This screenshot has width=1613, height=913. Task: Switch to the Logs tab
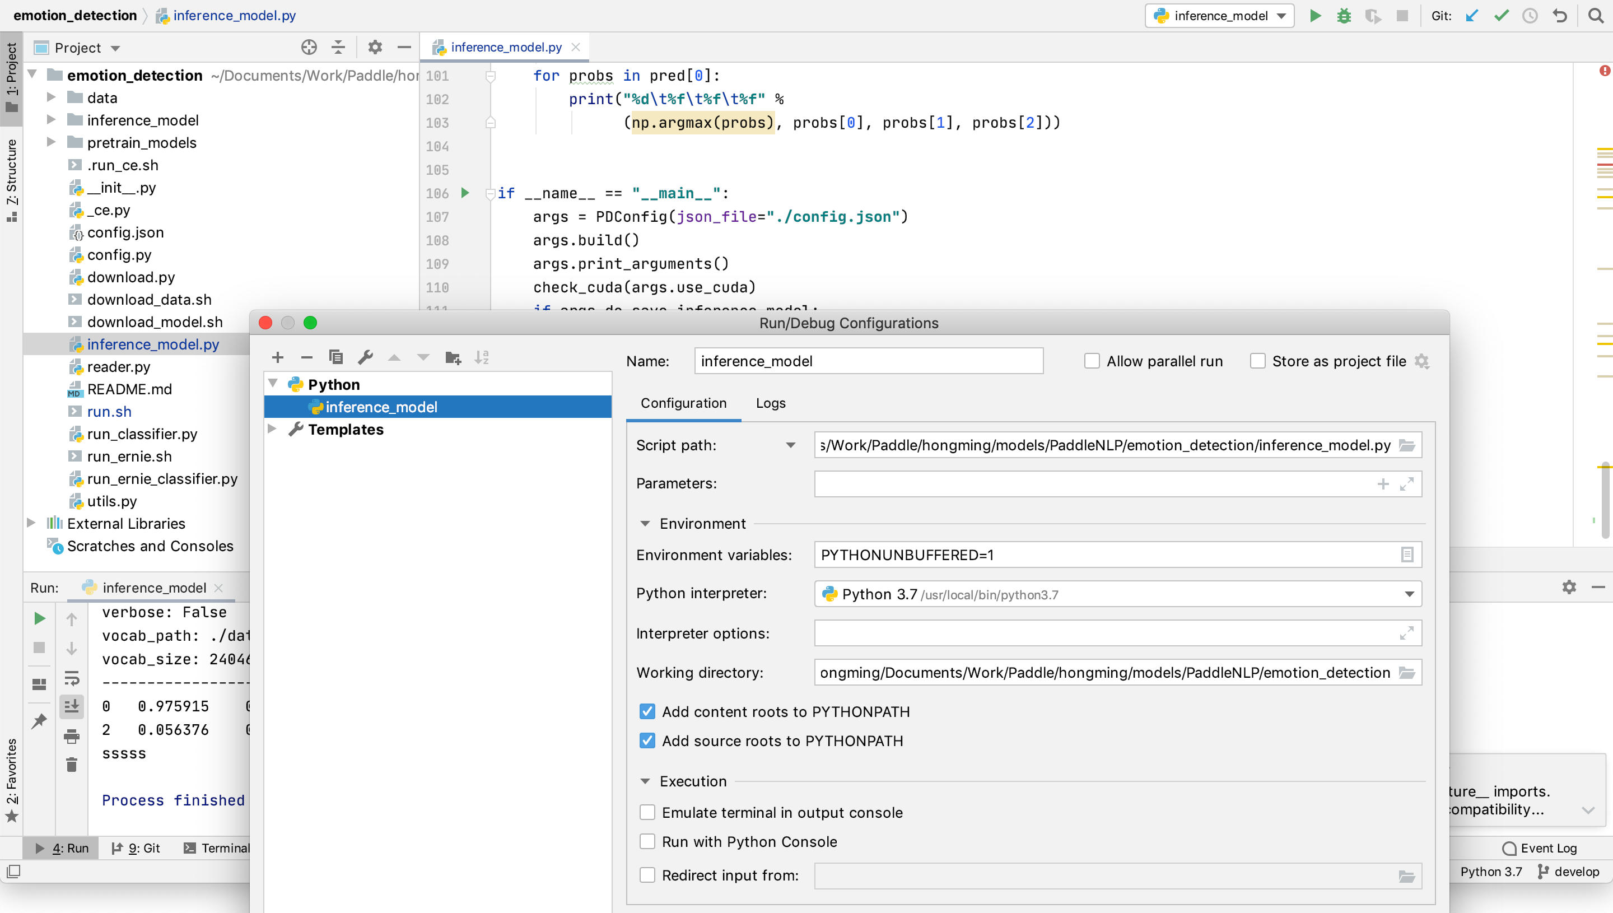(x=770, y=403)
